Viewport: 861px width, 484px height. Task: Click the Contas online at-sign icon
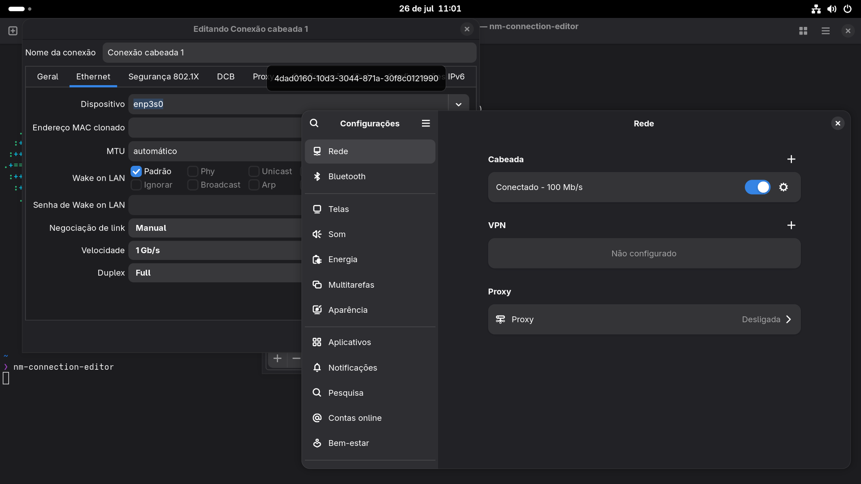[317, 418]
